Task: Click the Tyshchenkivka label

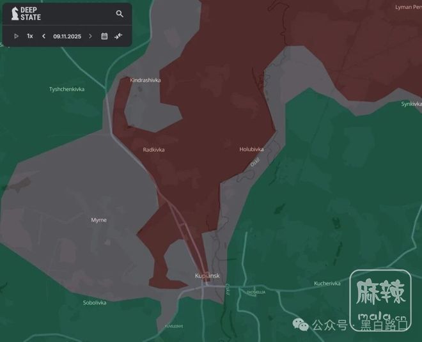Action: coord(66,89)
